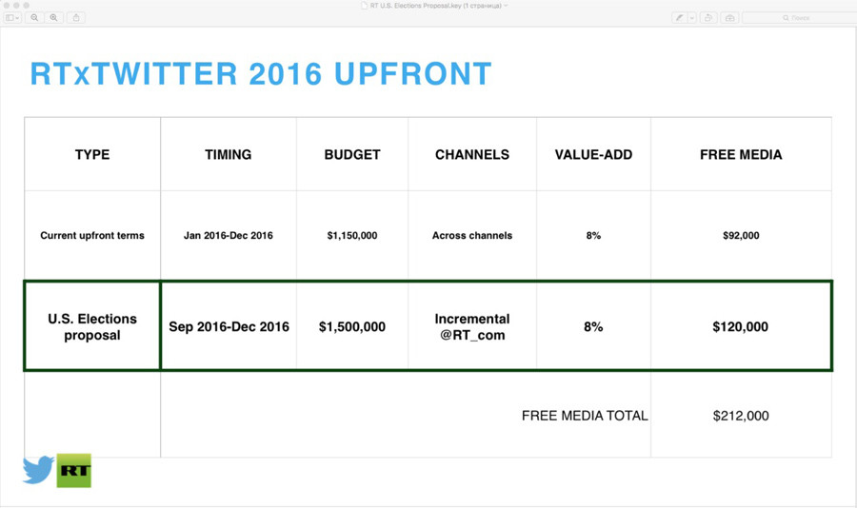Screen dimensions: 857x508
Task: Click the 'Across channels' cell
Action: click(x=472, y=235)
